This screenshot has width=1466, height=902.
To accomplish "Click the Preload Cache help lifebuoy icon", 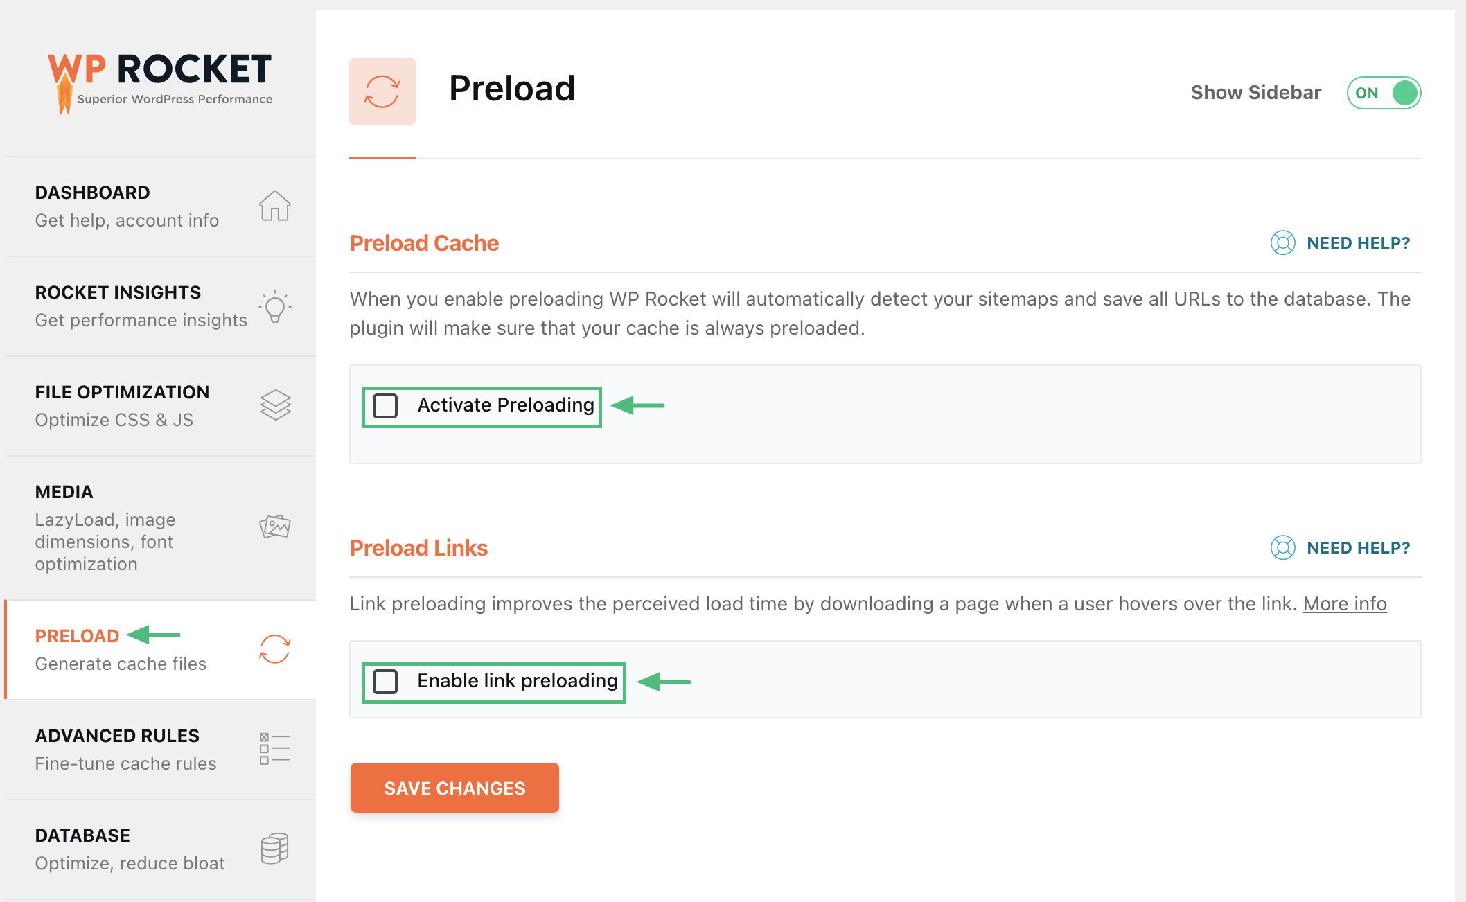I will [1282, 243].
